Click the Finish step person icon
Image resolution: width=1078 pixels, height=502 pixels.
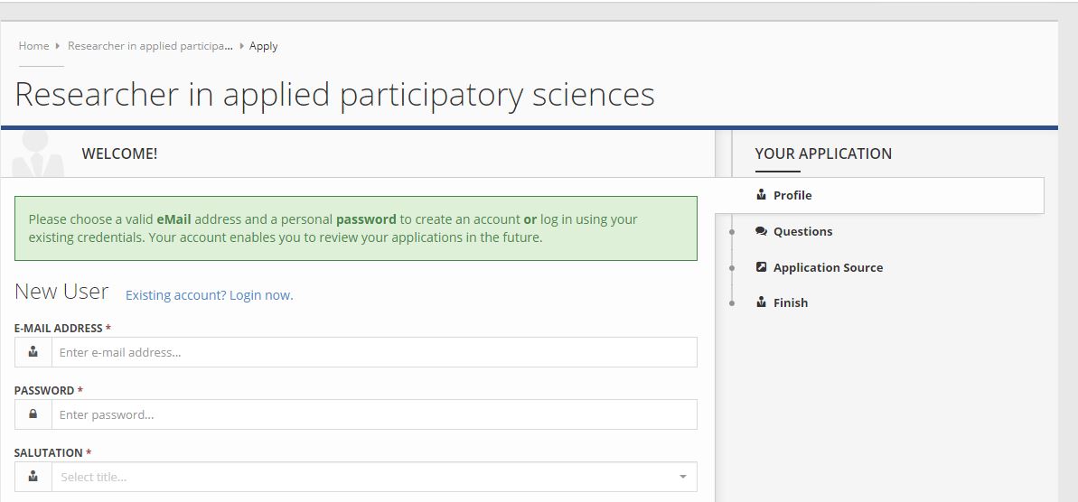click(761, 302)
